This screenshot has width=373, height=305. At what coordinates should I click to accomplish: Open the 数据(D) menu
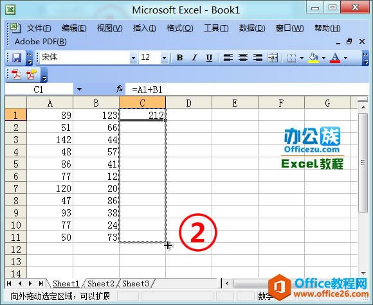[x=252, y=28]
